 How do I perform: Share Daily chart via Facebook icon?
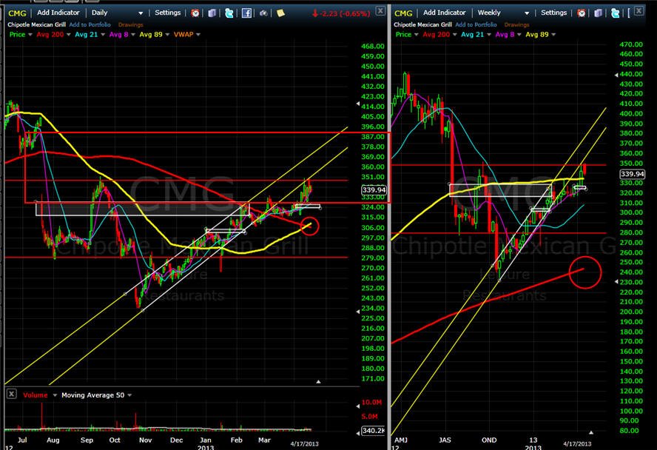pyautogui.click(x=247, y=13)
